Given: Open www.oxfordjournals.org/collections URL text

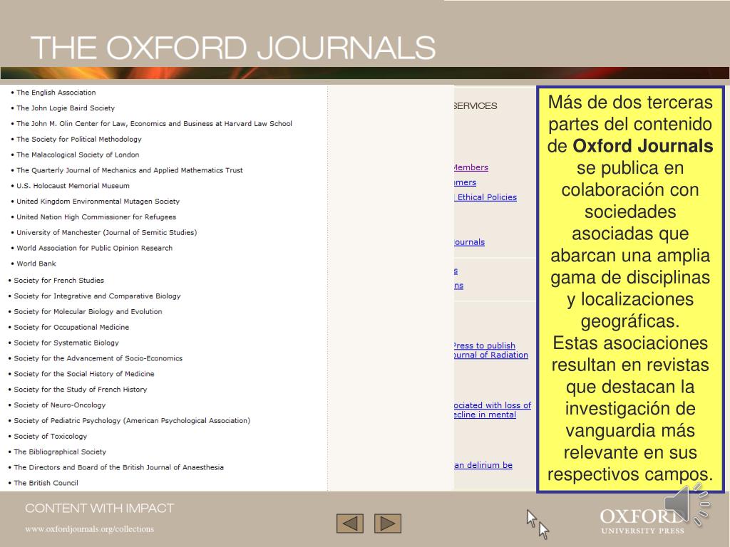Looking at the screenshot, I should click(x=89, y=529).
